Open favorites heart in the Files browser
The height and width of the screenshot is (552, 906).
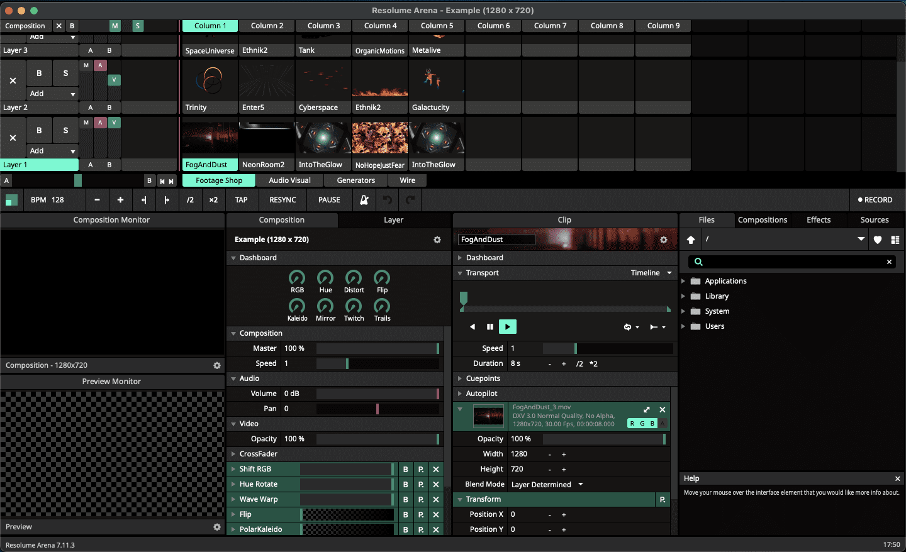(878, 240)
